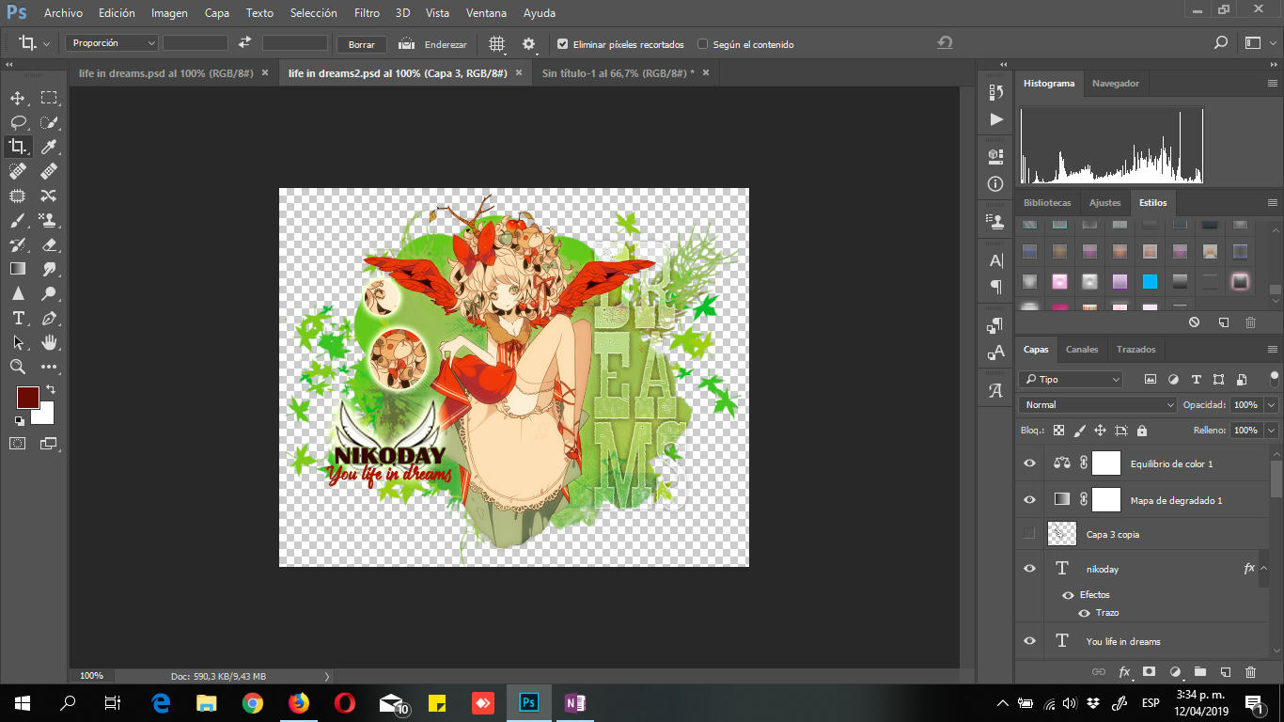The image size is (1284, 722).
Task: Open the Filtro menu
Action: (x=367, y=13)
